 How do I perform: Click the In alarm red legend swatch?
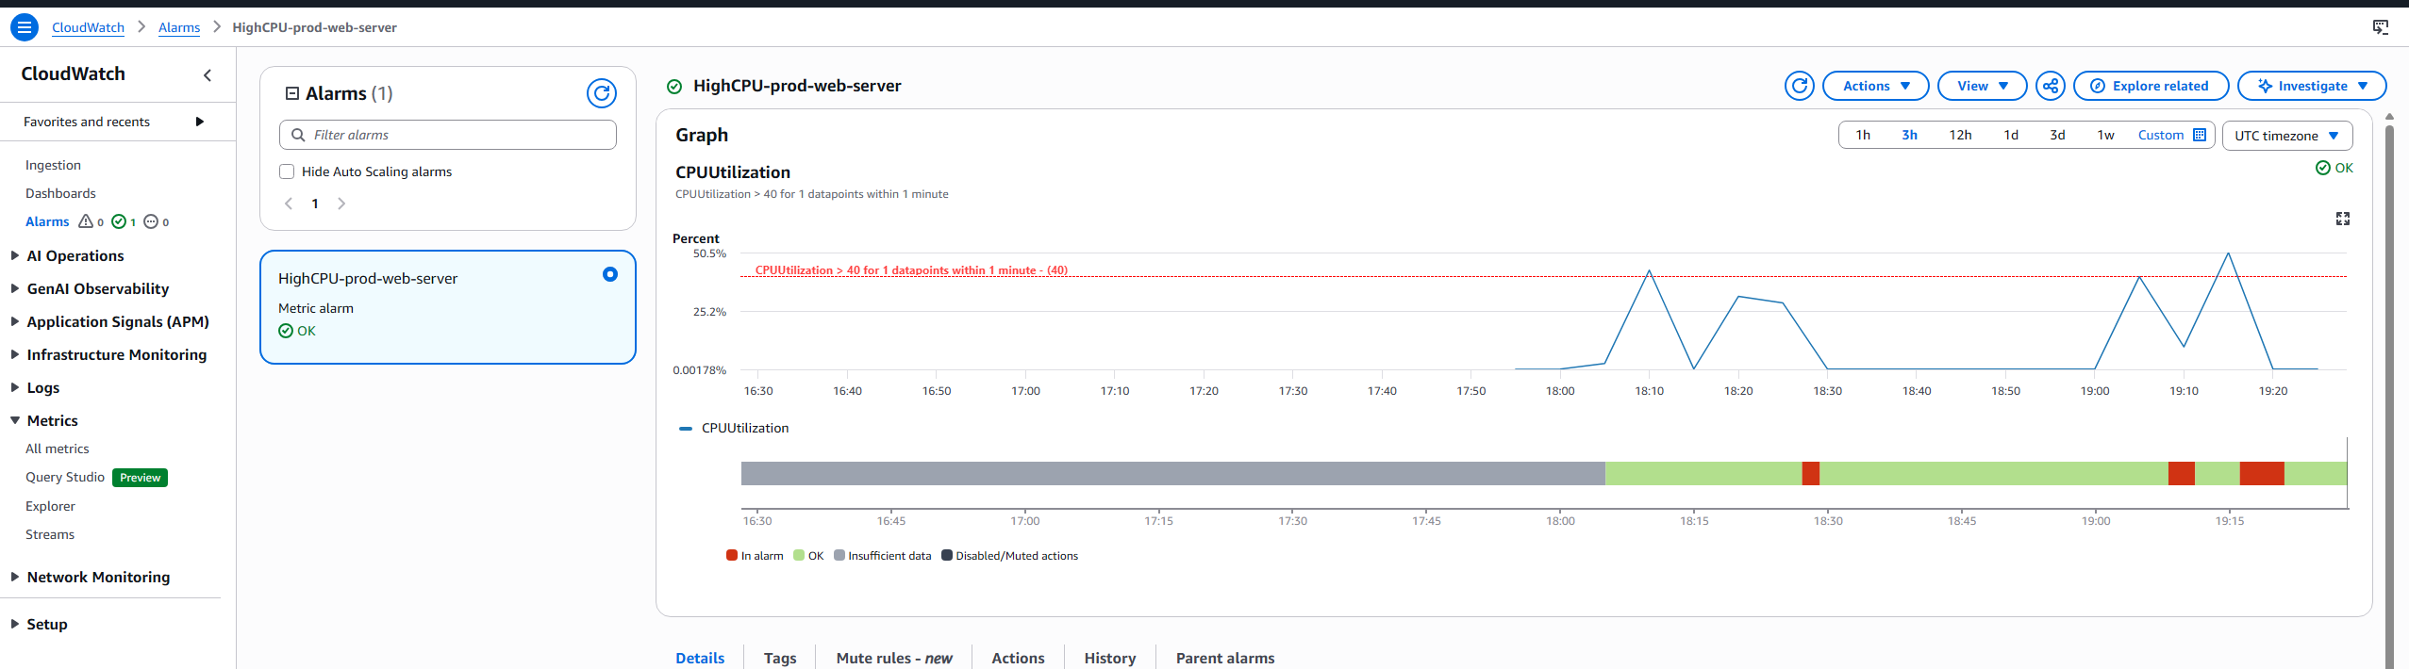tap(731, 555)
